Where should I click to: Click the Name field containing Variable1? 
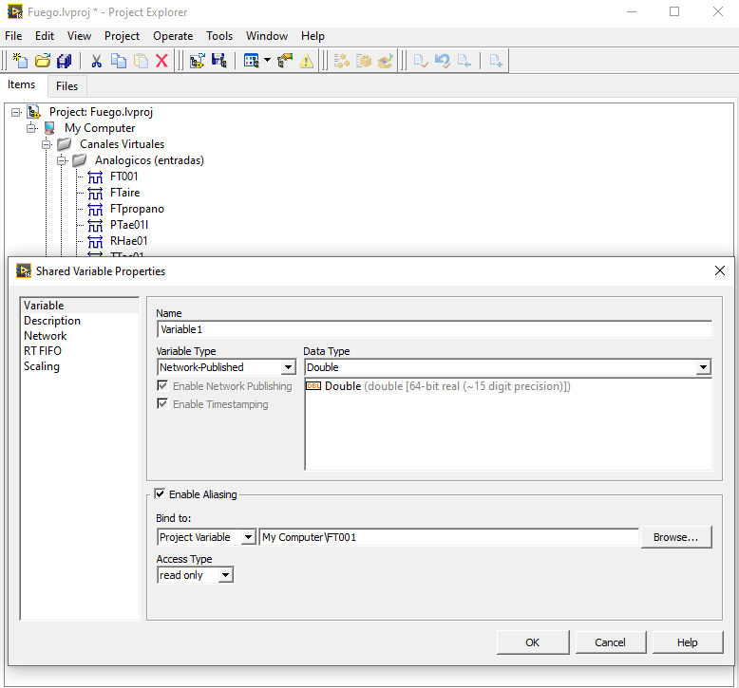pos(434,329)
